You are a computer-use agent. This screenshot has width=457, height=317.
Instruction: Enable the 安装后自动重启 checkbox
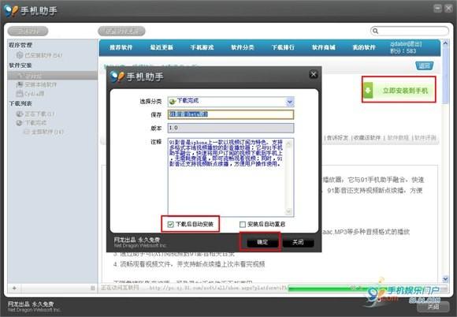[243, 224]
